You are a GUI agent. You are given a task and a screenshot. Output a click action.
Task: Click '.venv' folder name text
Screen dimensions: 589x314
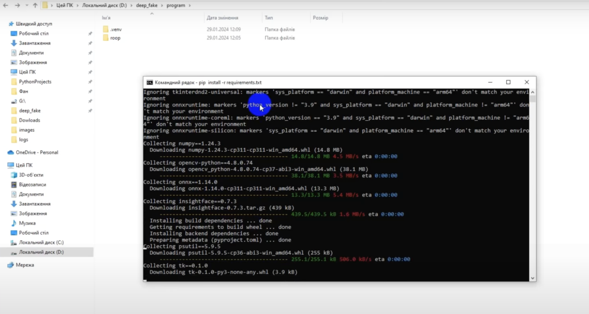click(116, 29)
